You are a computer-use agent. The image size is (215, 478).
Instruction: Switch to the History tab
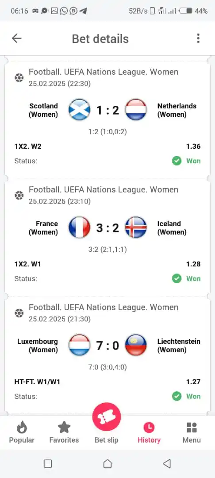[149, 432]
